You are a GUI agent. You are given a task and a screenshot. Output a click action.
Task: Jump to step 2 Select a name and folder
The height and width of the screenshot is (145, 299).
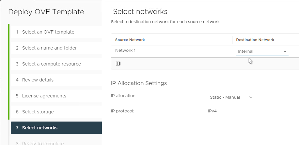point(49,48)
